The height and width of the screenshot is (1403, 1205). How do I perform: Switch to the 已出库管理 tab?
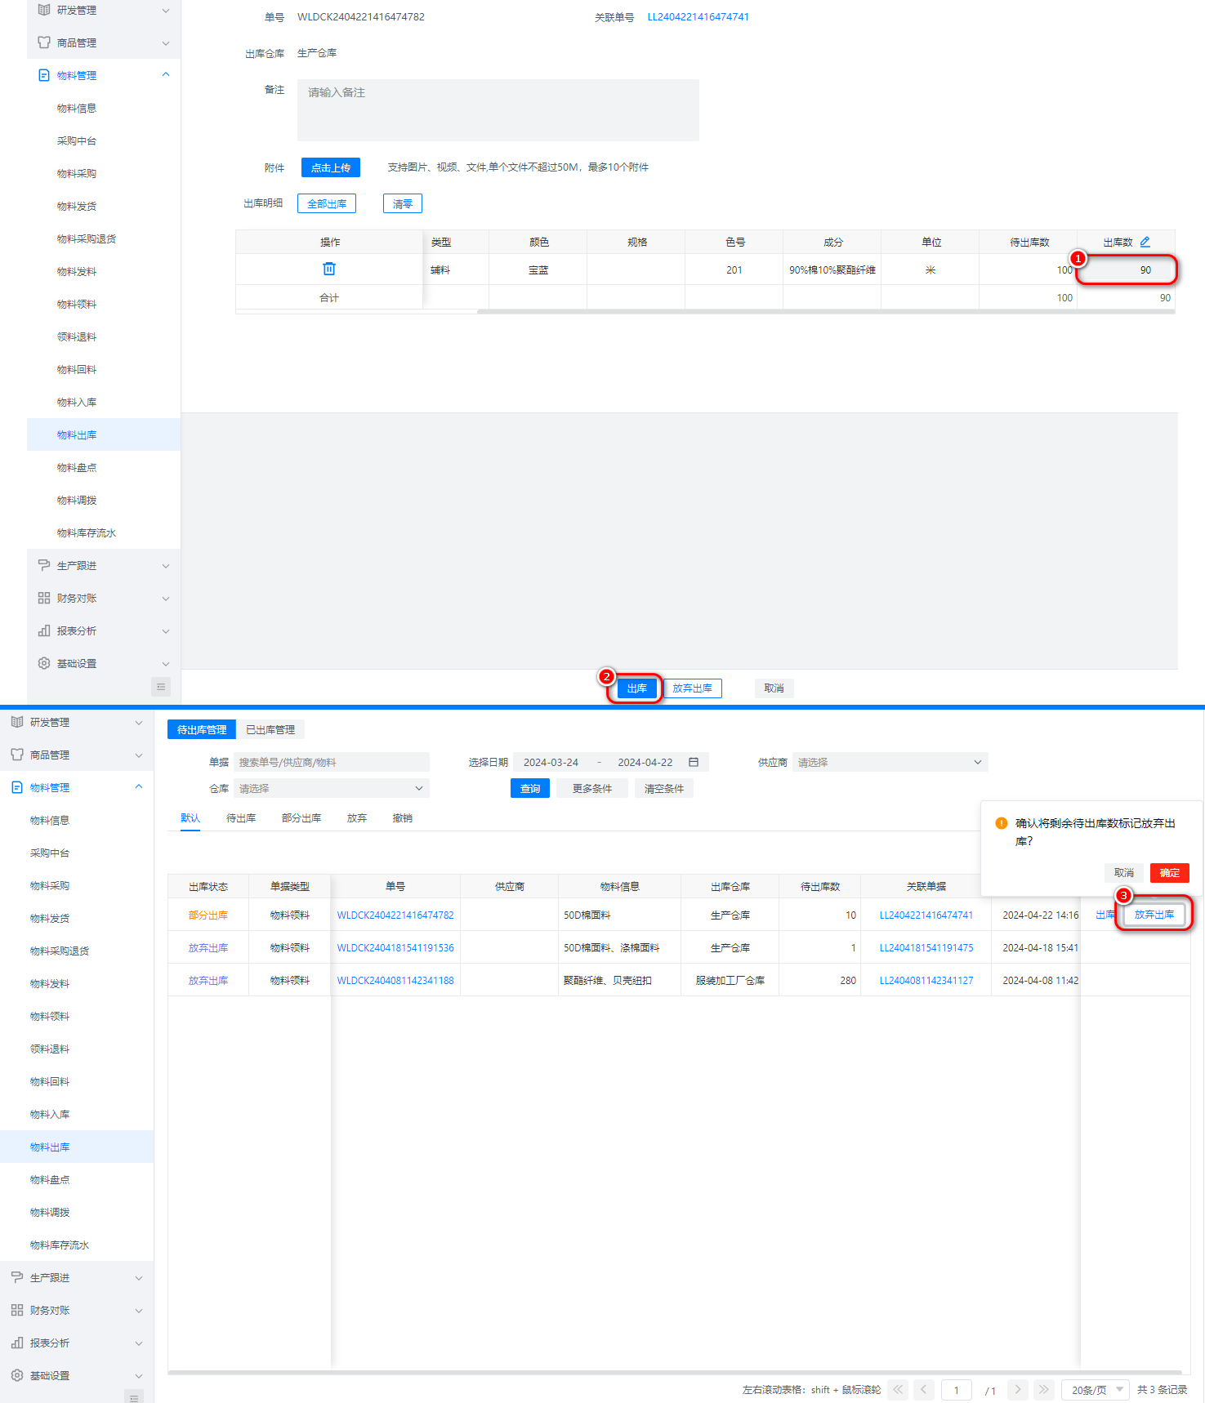pyautogui.click(x=270, y=729)
